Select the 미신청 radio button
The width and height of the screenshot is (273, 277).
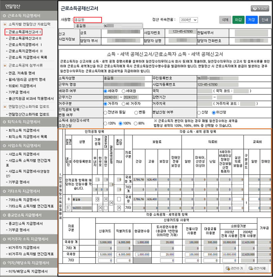click(214, 112)
